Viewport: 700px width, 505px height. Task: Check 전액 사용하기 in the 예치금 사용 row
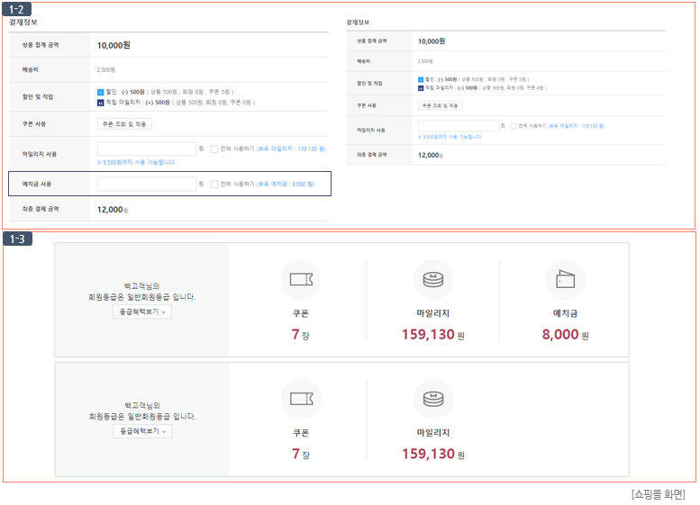click(x=214, y=184)
